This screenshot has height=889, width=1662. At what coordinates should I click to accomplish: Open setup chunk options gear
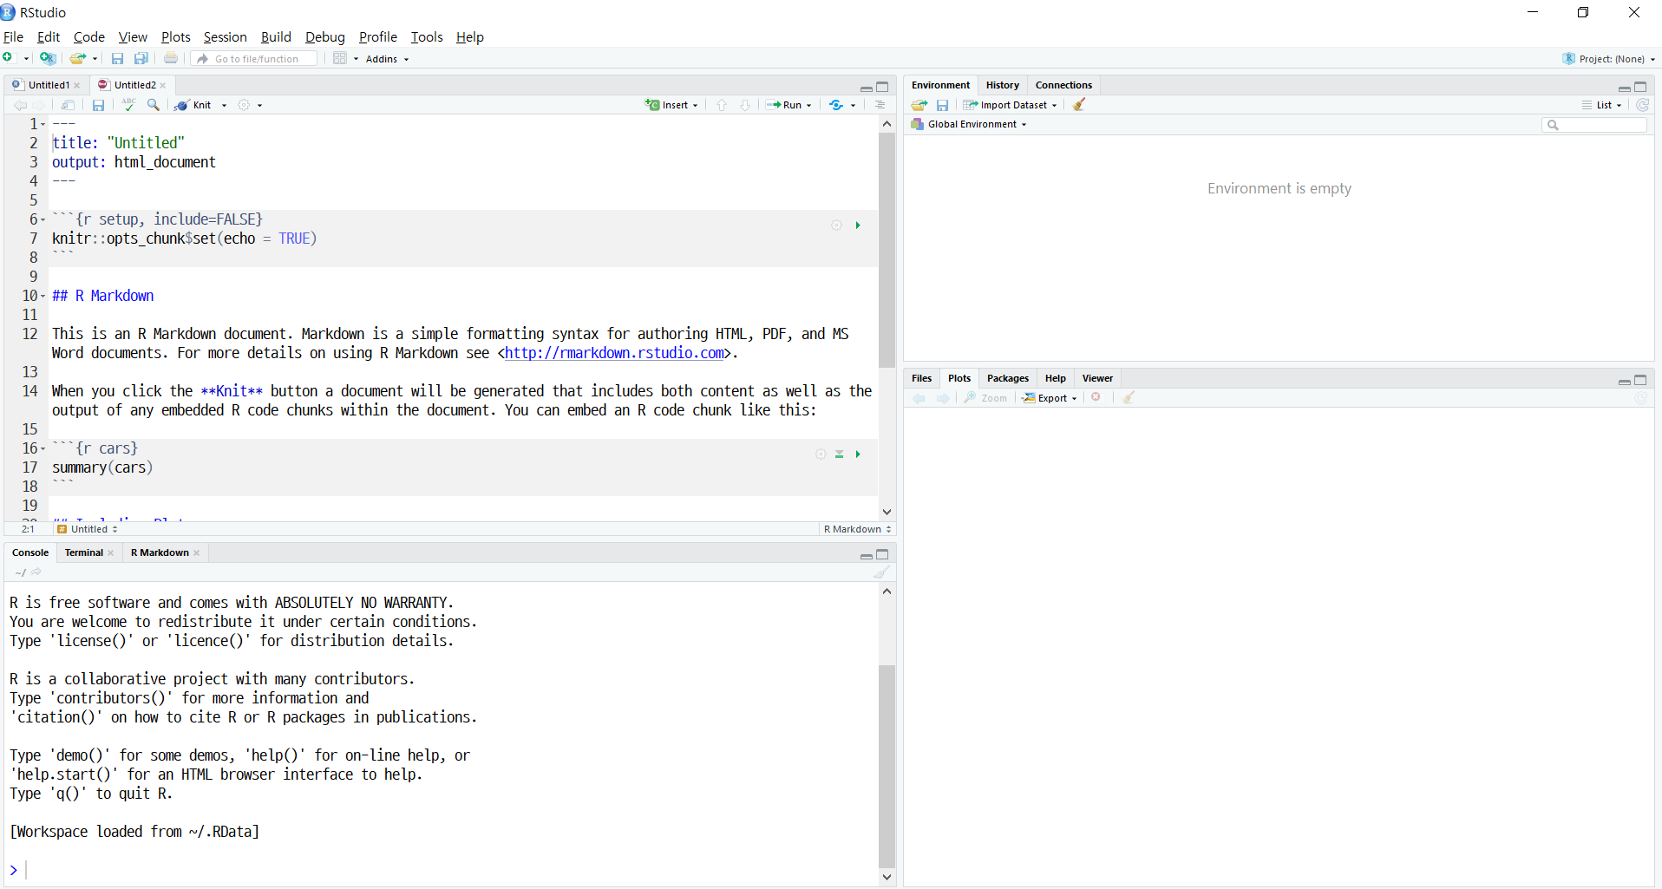click(x=836, y=226)
